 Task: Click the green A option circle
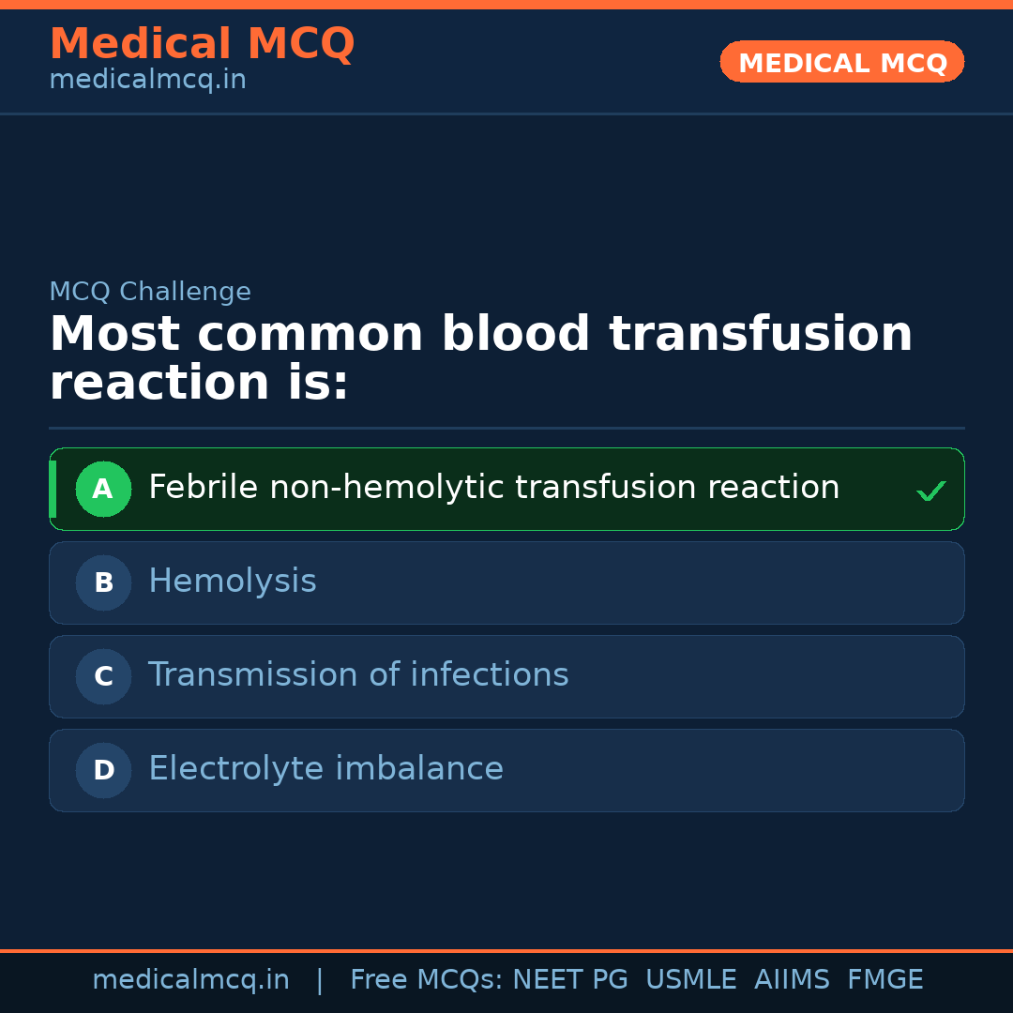pyautogui.click(x=103, y=489)
